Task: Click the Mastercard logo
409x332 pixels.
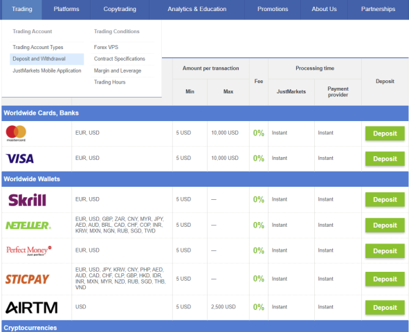Action: coord(16,133)
